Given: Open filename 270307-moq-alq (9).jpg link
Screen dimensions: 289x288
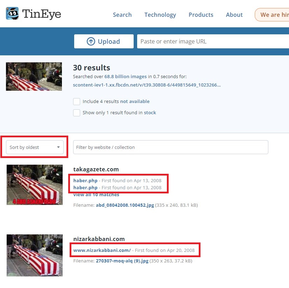Looking at the screenshot, I should coord(122,261).
